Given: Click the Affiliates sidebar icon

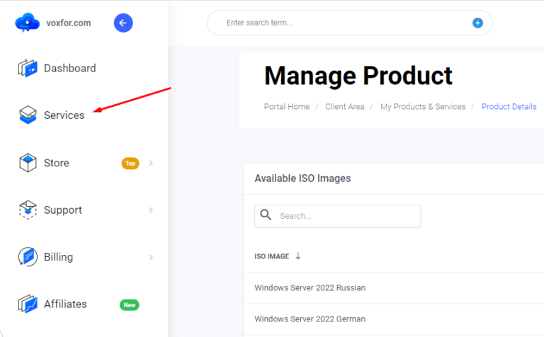Looking at the screenshot, I should (x=28, y=304).
